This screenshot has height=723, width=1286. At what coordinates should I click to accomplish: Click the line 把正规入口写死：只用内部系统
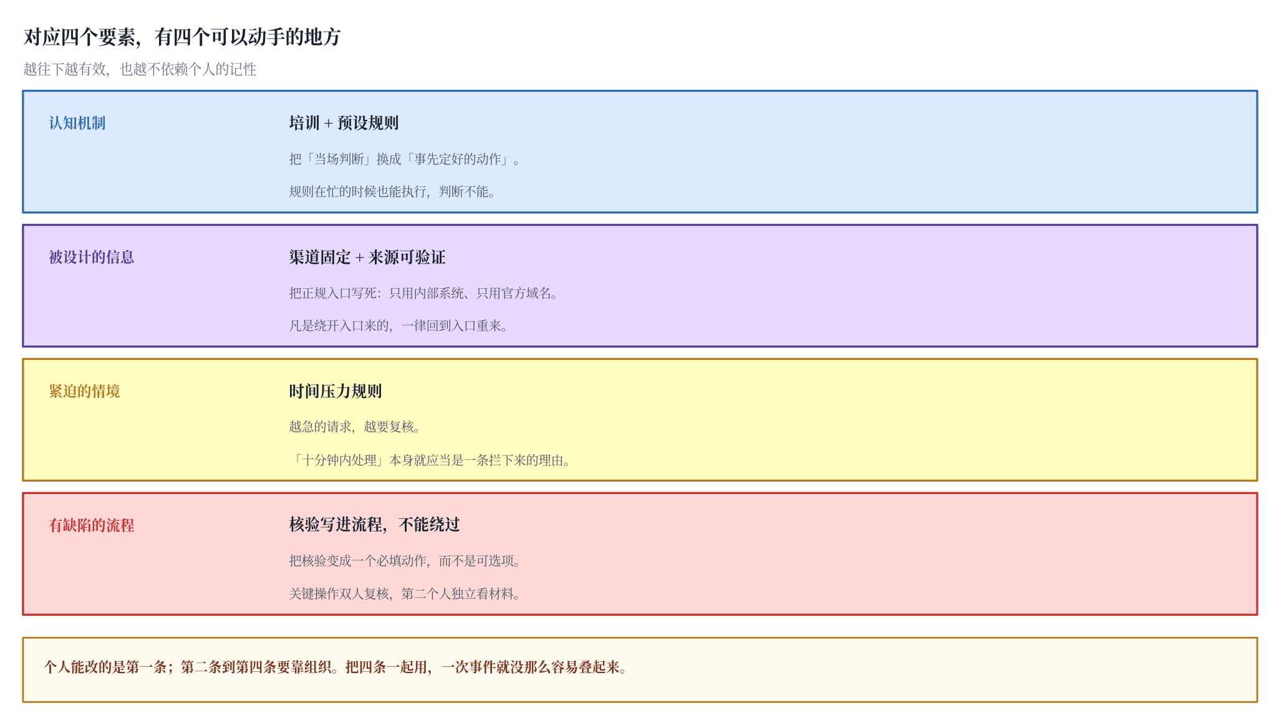(x=423, y=293)
